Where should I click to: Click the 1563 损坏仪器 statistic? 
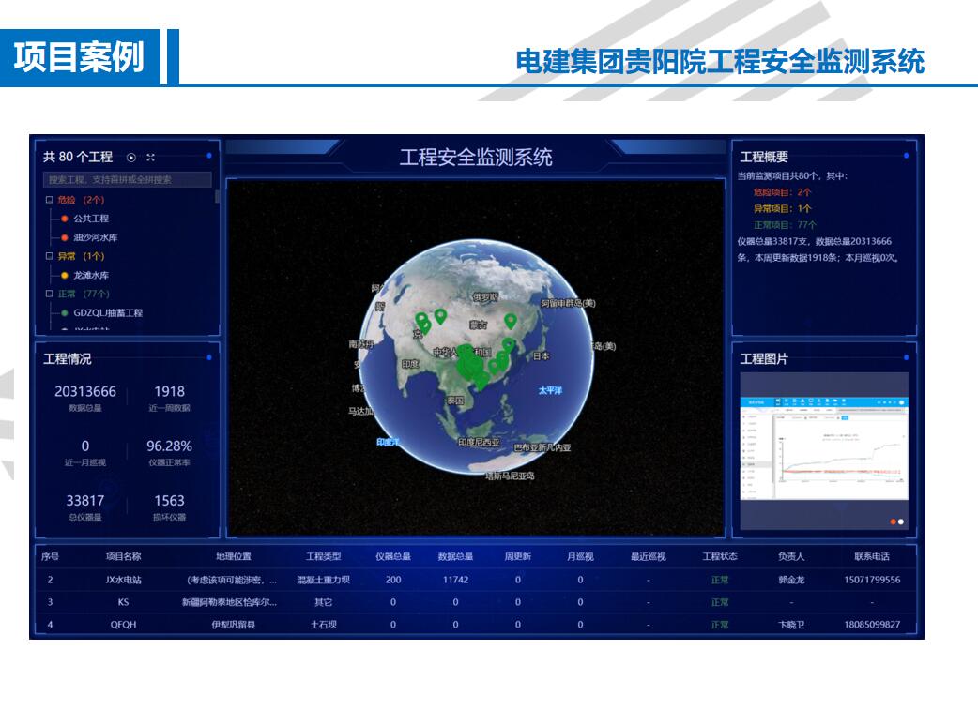pos(169,507)
